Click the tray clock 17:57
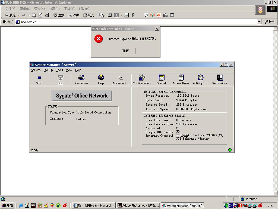Image resolution: width=278 pixels, height=209 pixels. click(x=270, y=206)
